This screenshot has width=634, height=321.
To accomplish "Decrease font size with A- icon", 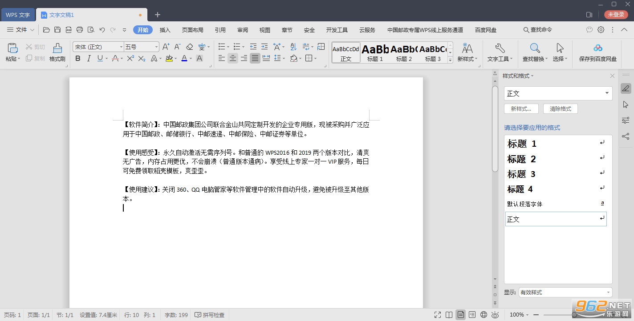I will 177,47.
